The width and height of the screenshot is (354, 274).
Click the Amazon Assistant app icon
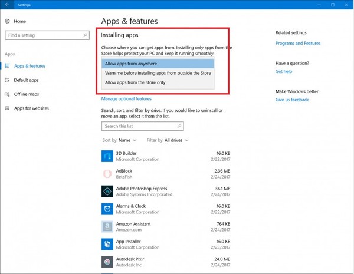pyautogui.click(x=107, y=226)
